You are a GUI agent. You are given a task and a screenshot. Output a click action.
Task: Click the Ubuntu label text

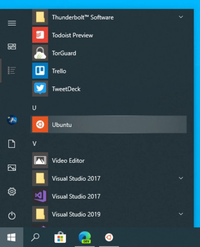[x=62, y=125]
